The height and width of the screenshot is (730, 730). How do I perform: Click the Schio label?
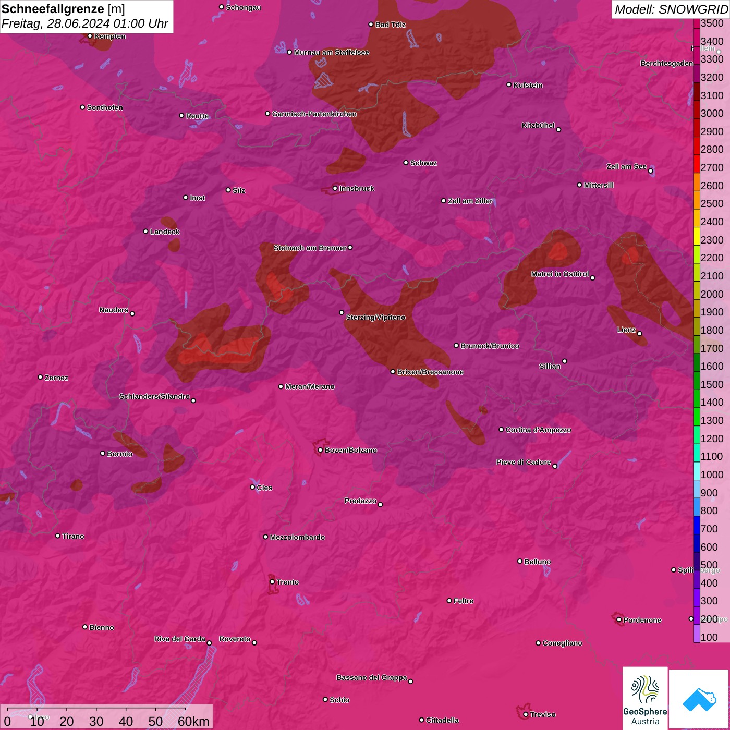pyautogui.click(x=339, y=700)
